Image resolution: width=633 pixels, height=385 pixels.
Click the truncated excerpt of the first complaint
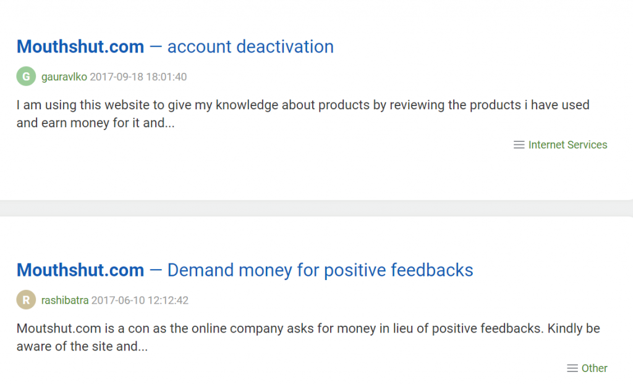(x=303, y=114)
